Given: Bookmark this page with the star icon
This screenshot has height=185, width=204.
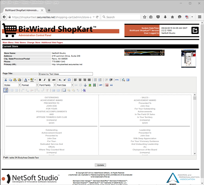Looking at the screenshot, I should 144,17.
